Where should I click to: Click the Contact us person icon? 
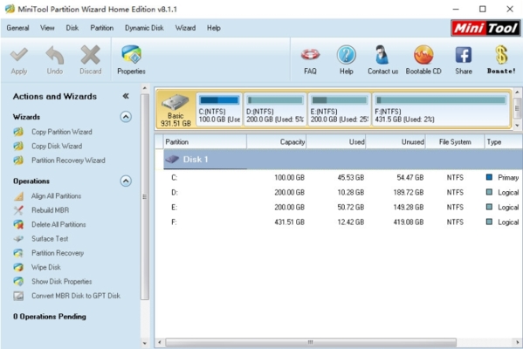pos(382,55)
